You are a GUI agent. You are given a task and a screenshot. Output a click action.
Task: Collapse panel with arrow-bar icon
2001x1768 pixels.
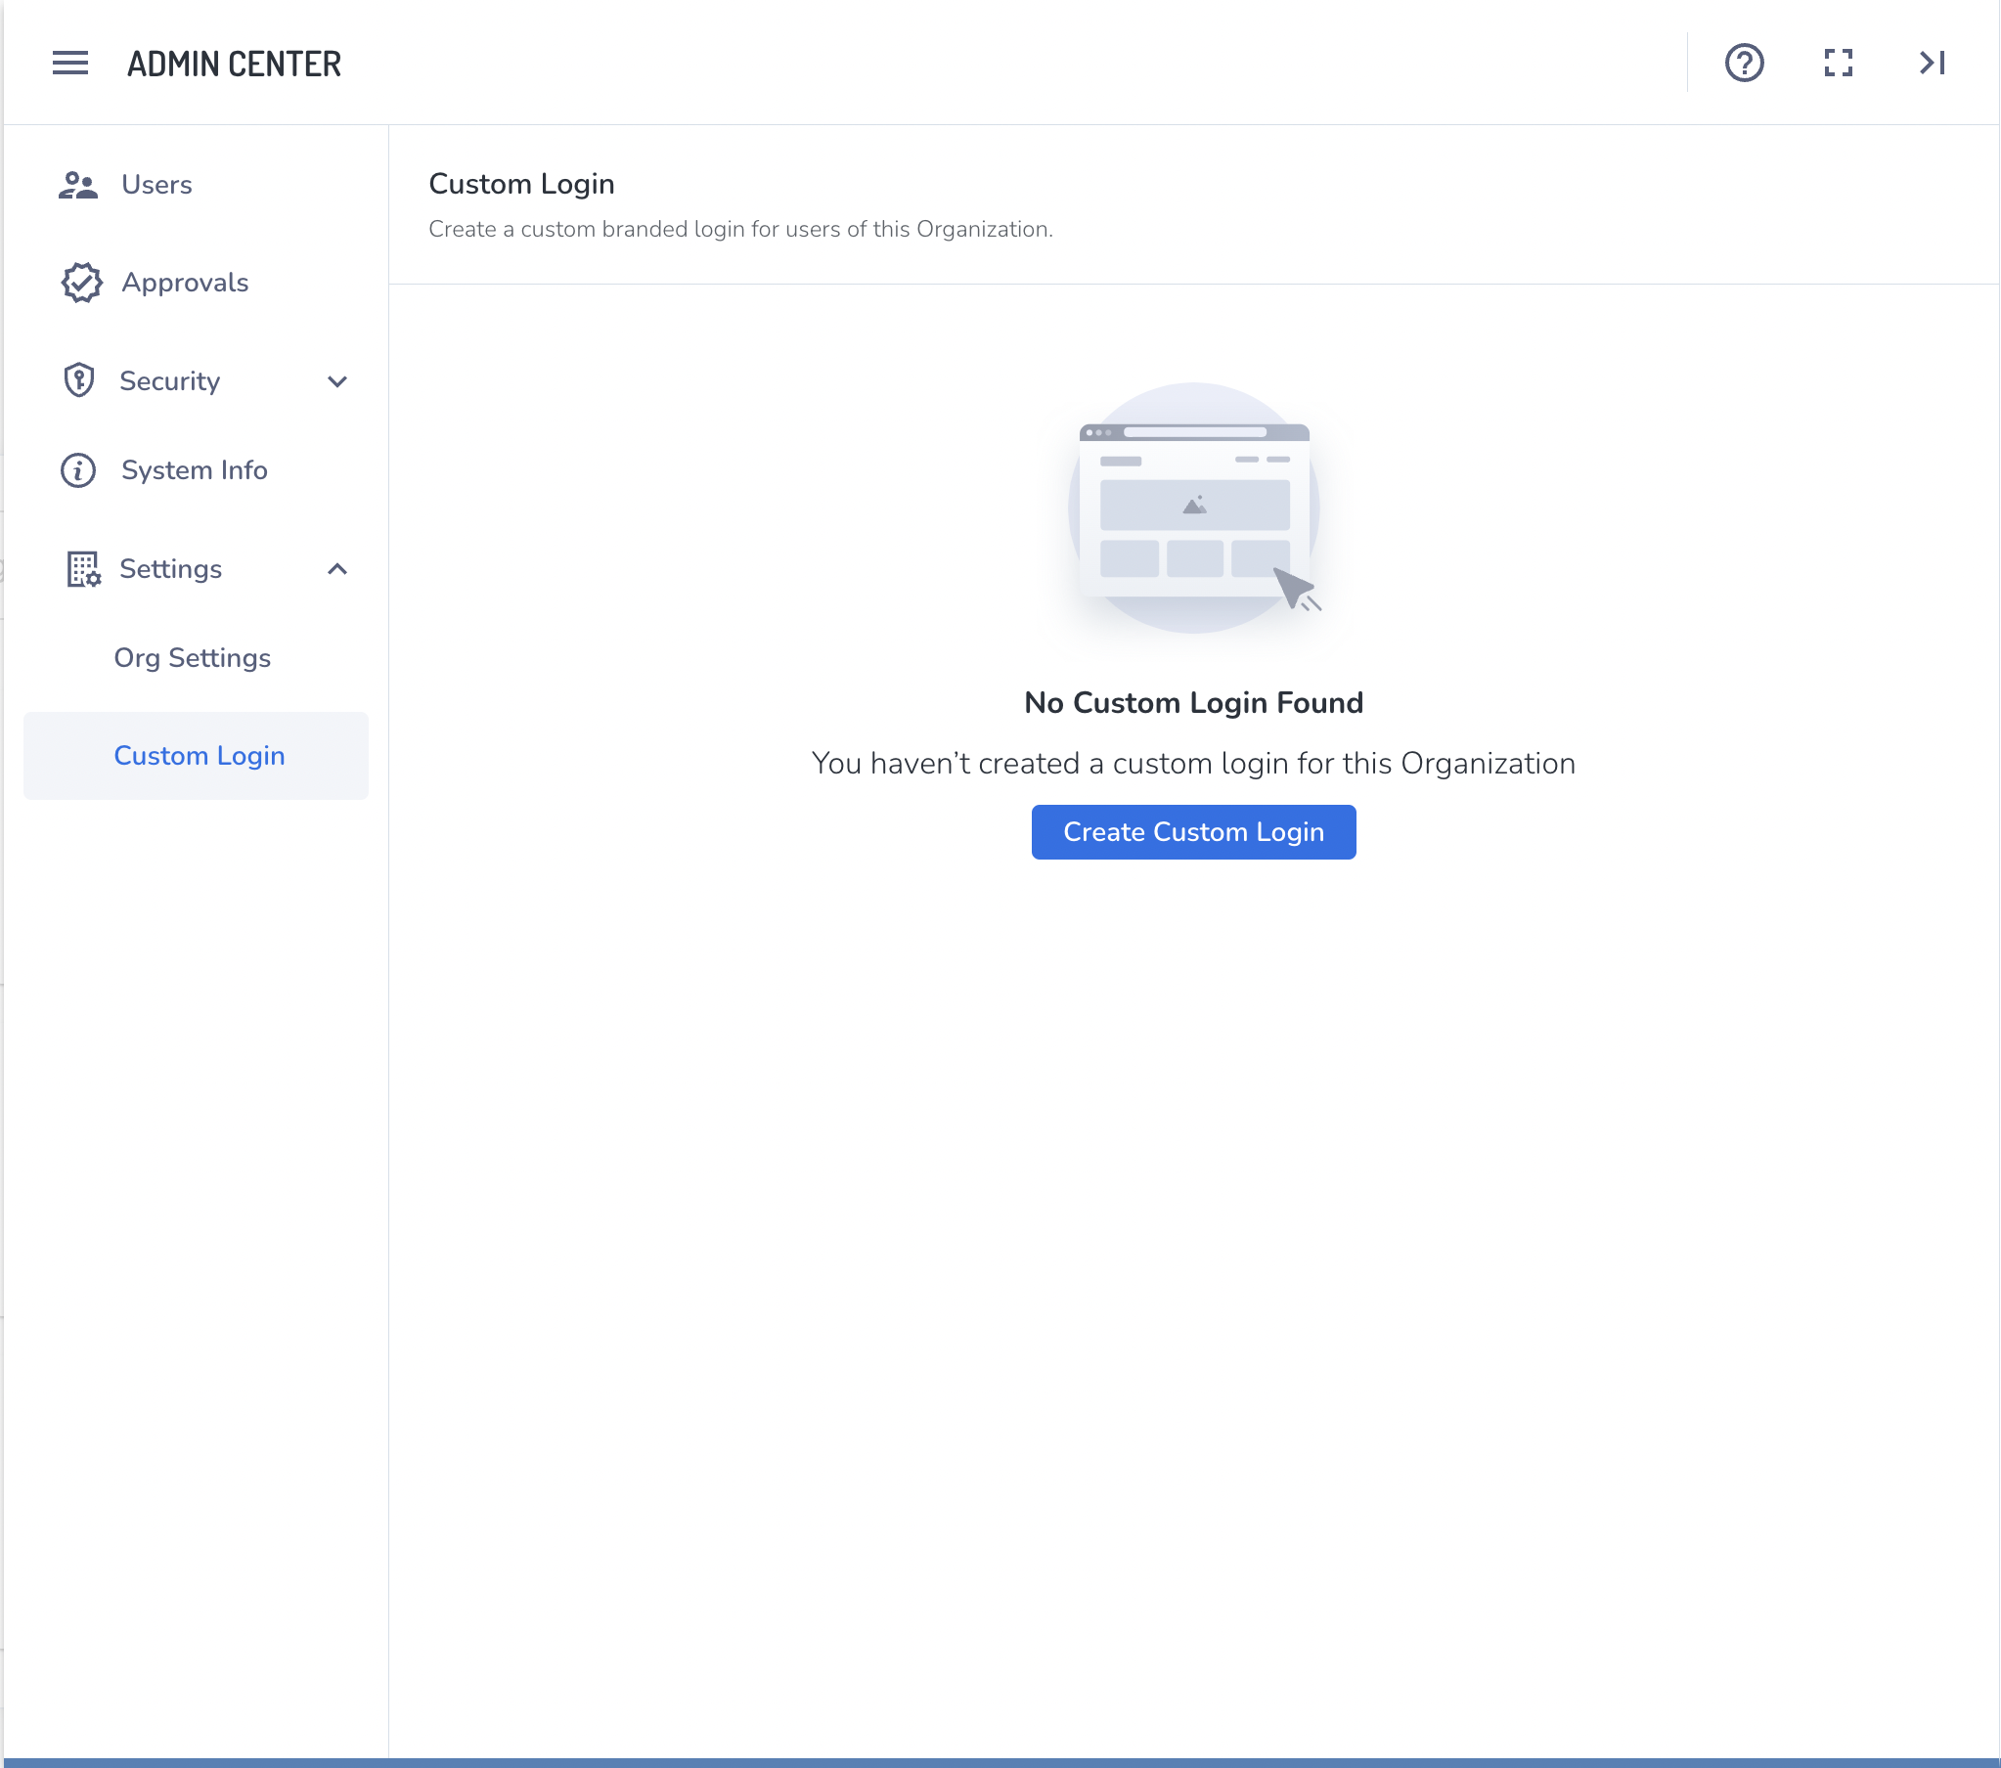(1932, 64)
